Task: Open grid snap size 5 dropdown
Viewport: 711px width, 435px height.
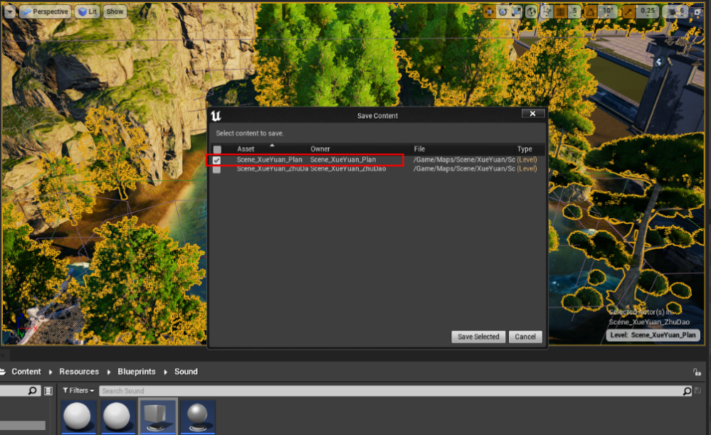Action: 574,11
